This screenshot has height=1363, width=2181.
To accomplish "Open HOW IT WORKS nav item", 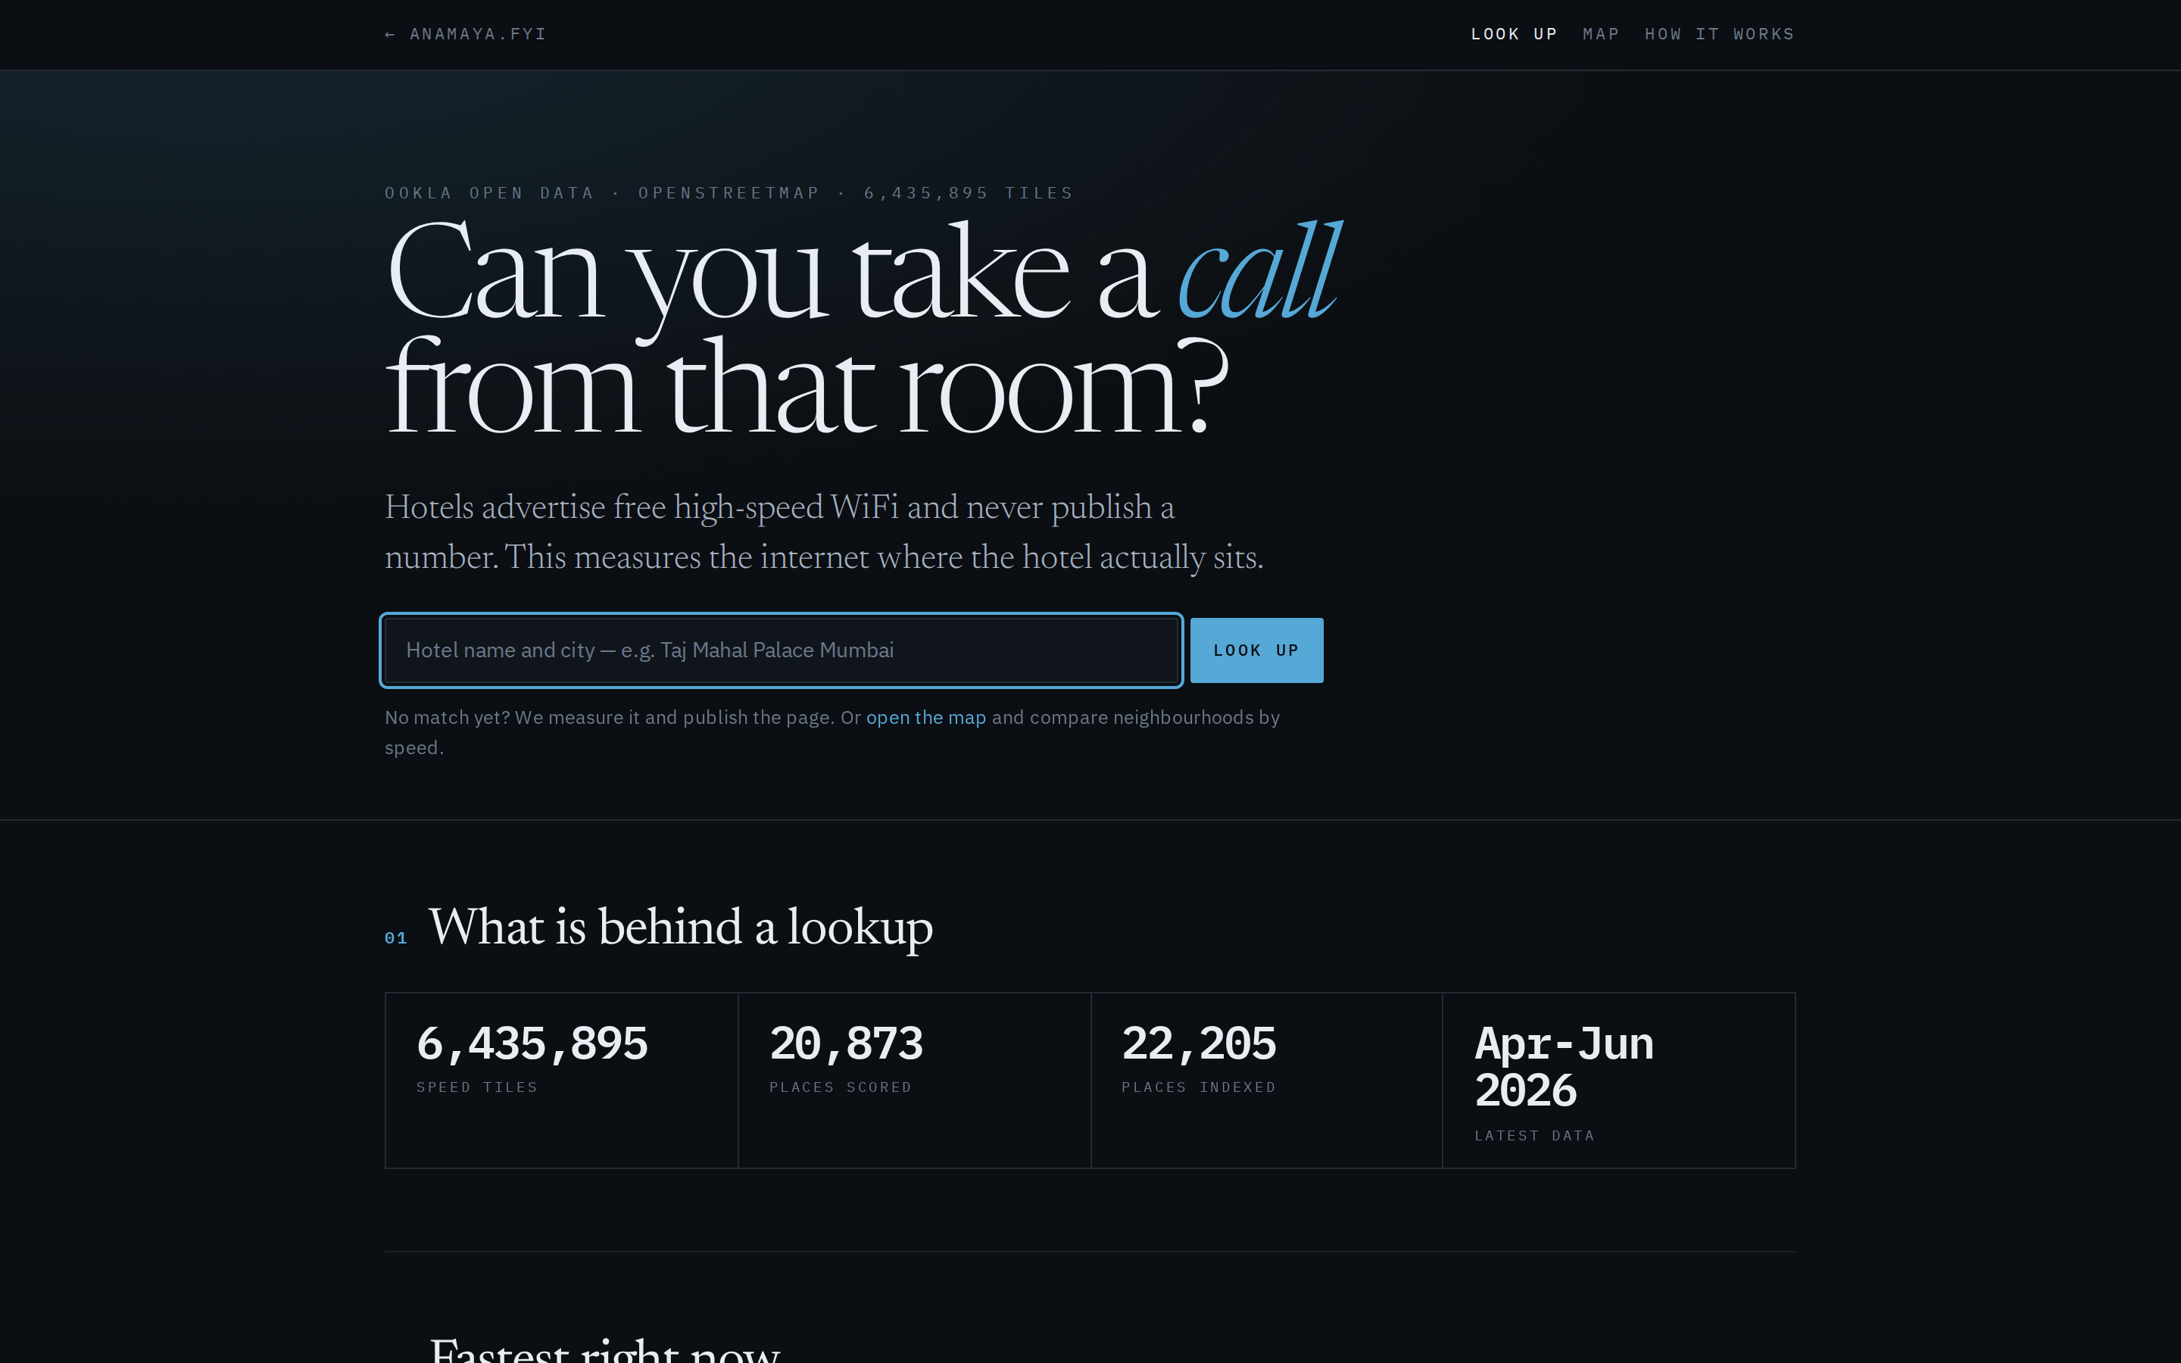I will [1718, 34].
